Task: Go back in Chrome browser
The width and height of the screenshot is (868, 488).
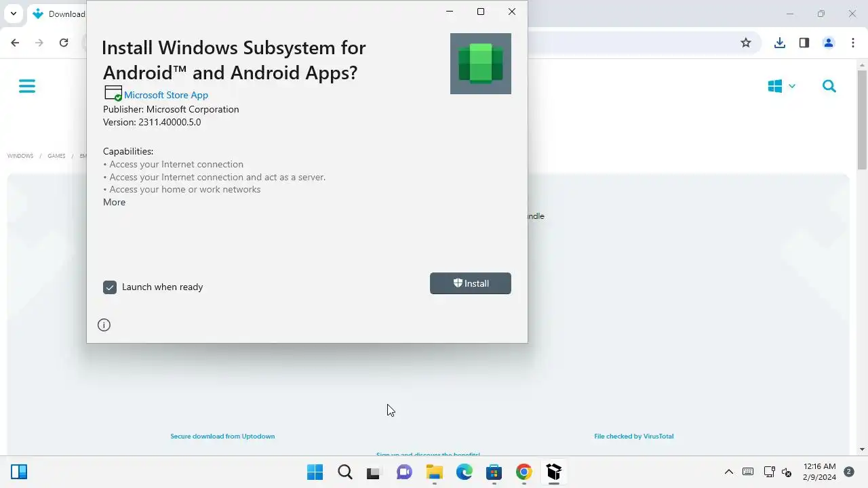Action: tap(15, 43)
